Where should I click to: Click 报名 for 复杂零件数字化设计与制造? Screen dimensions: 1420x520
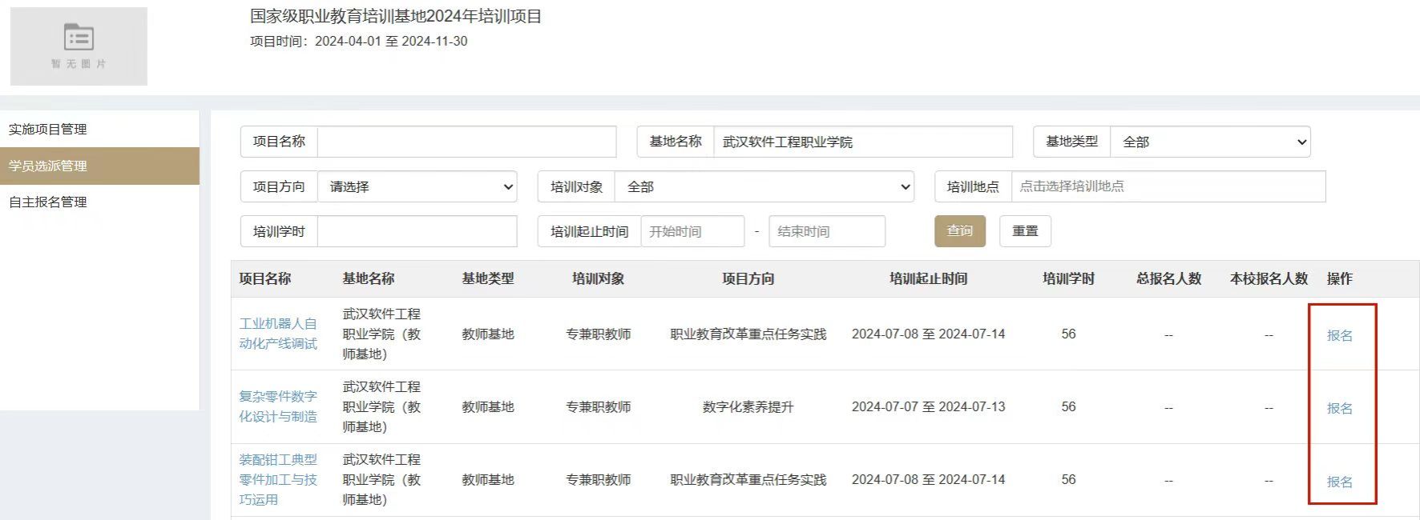pyautogui.click(x=1339, y=408)
